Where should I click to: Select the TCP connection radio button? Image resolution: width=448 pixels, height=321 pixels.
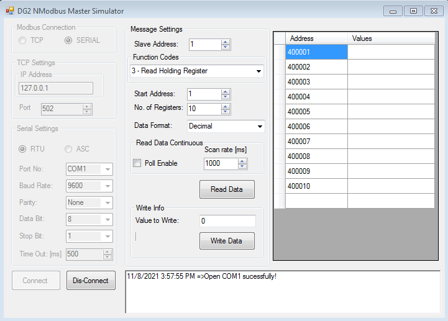click(22, 40)
